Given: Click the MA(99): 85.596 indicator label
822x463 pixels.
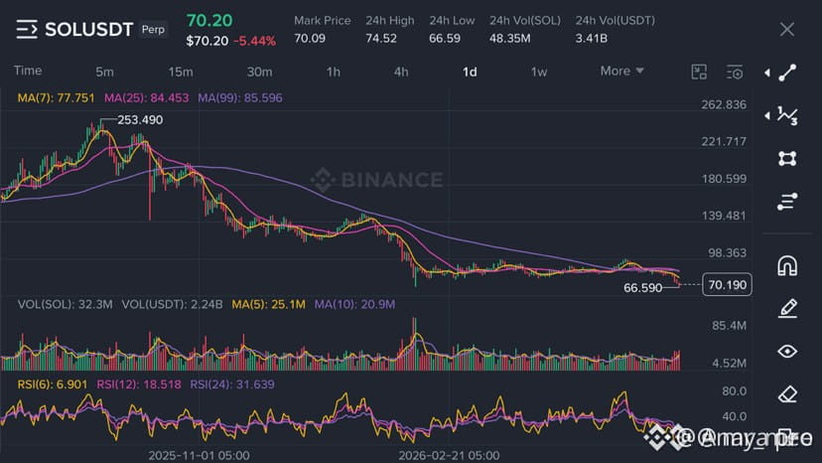Looking at the screenshot, I should pos(240,97).
